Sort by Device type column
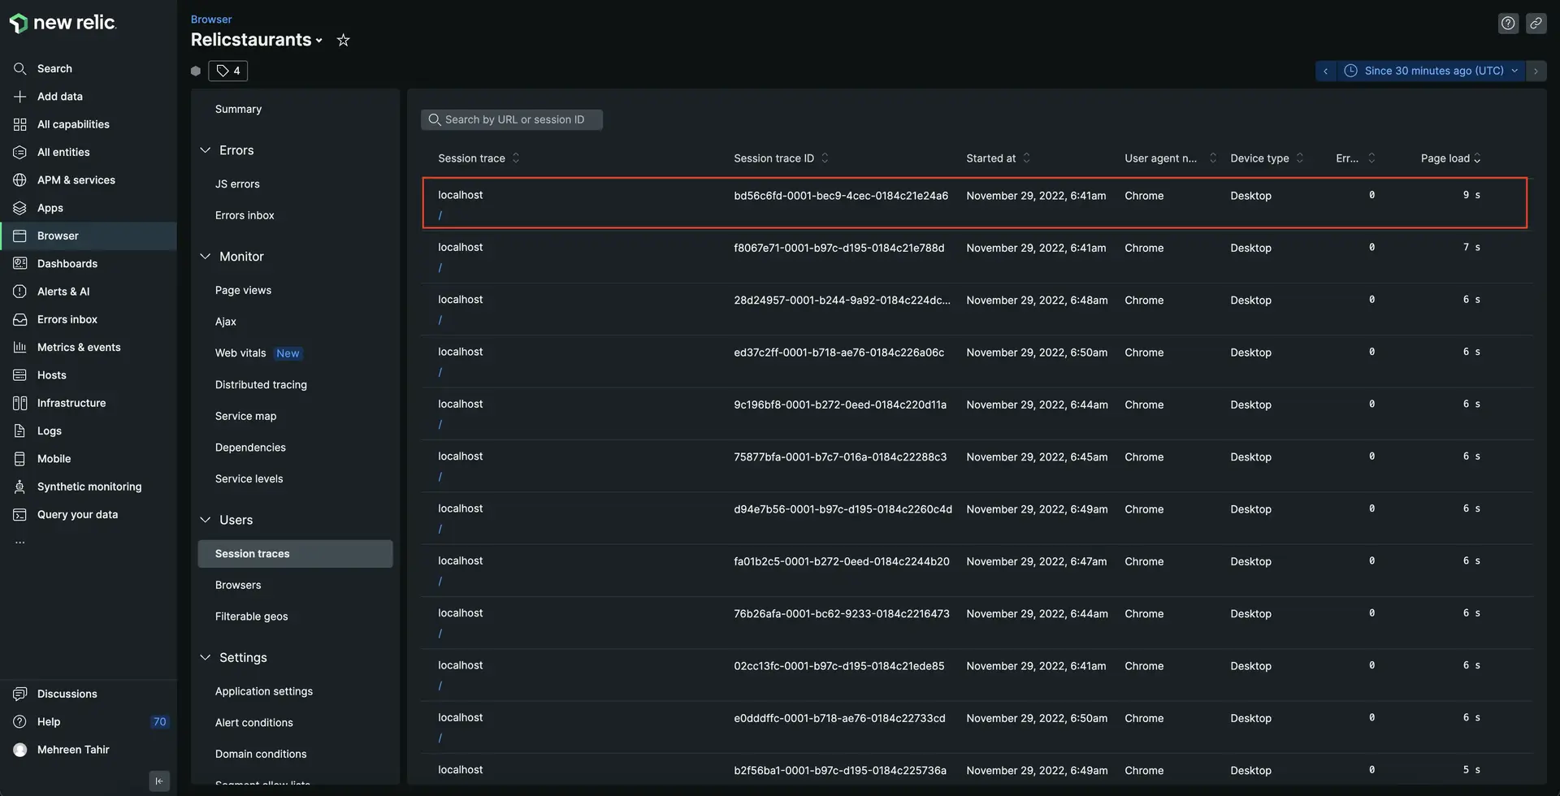Screen dimensions: 1560x796 click(1267, 158)
